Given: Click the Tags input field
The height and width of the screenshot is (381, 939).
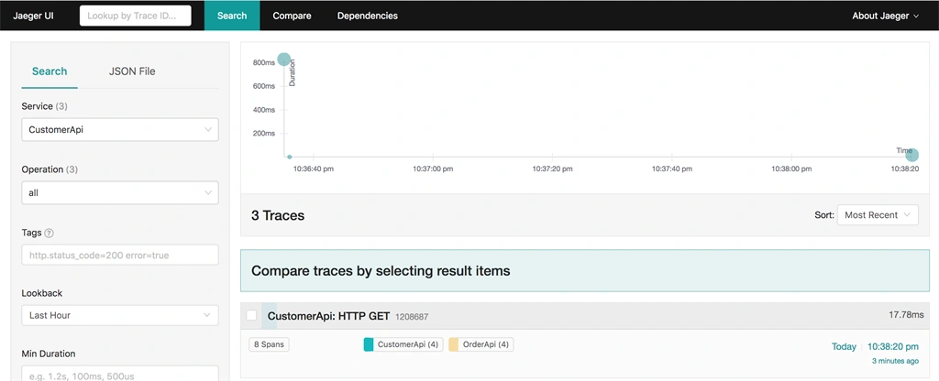Looking at the screenshot, I should 120,255.
